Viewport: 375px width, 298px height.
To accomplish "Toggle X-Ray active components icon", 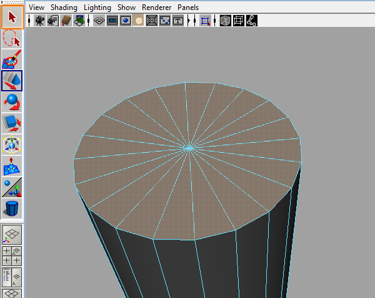I will pyautogui.click(x=239, y=21).
